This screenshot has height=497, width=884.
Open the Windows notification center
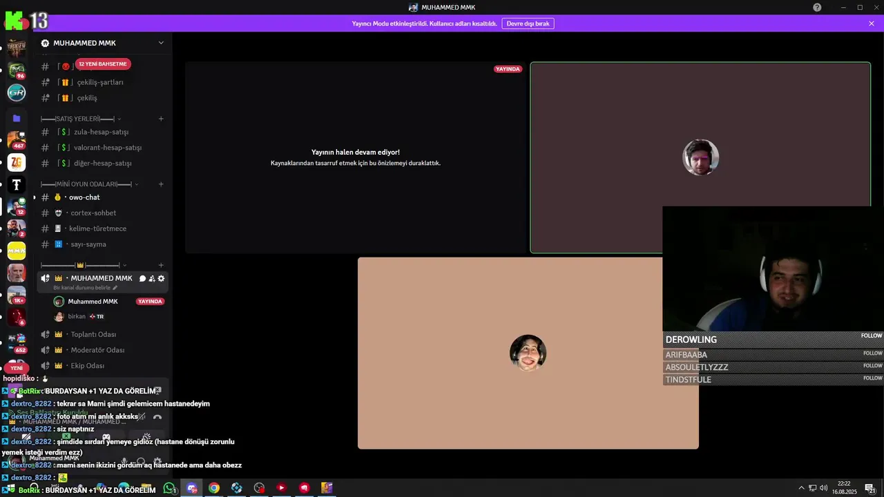[x=870, y=488]
